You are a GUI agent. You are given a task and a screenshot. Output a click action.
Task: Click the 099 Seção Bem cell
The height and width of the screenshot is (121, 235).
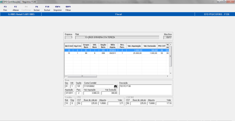point(103,53)
